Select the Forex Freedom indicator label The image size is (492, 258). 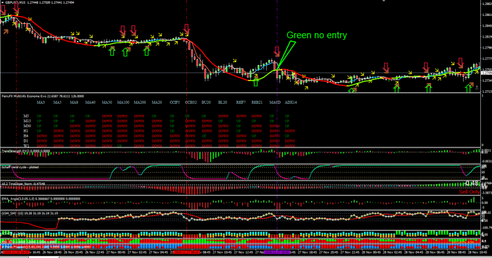46,247
